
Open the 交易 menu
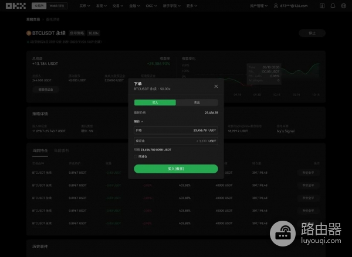coord(118,6)
